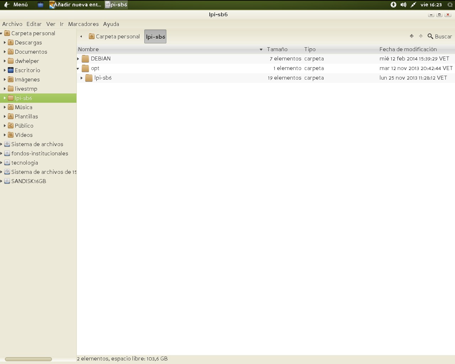
Task: Collapse the opt folder tree row
Action: [x=78, y=68]
